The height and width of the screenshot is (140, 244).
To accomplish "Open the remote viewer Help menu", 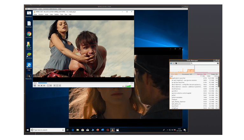I will click(x=59, y=9).
